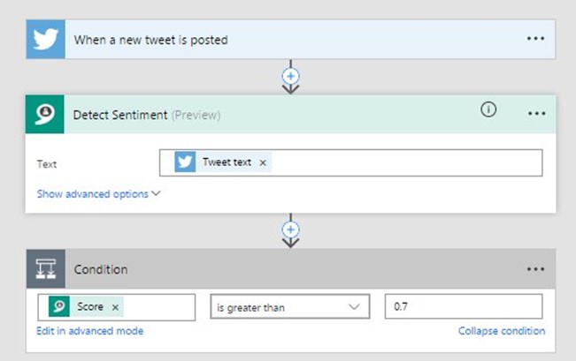Click the Twitter trigger icon
This screenshot has width=576, height=361.
click(x=43, y=39)
